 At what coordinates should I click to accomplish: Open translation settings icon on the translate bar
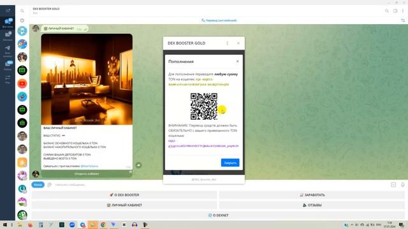[x=403, y=20]
